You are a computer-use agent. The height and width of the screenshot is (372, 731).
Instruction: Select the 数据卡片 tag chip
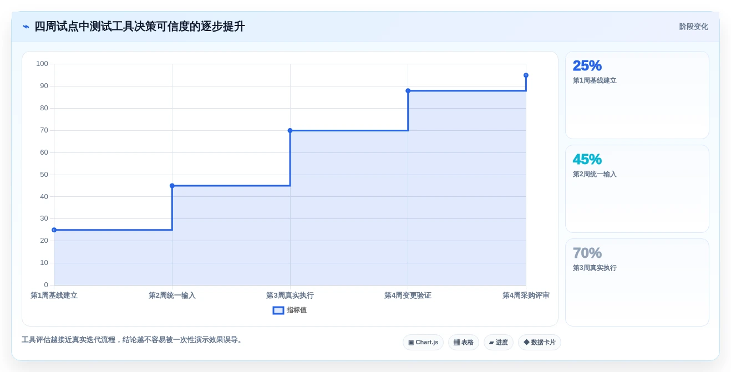click(x=540, y=342)
